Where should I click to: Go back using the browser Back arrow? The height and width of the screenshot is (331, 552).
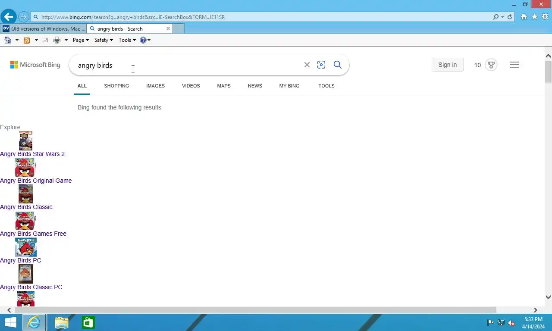8,17
